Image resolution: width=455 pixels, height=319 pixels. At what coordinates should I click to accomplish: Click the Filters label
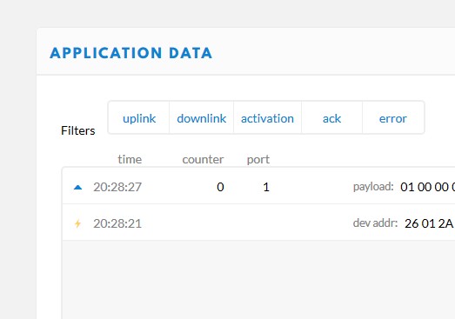pyautogui.click(x=77, y=130)
